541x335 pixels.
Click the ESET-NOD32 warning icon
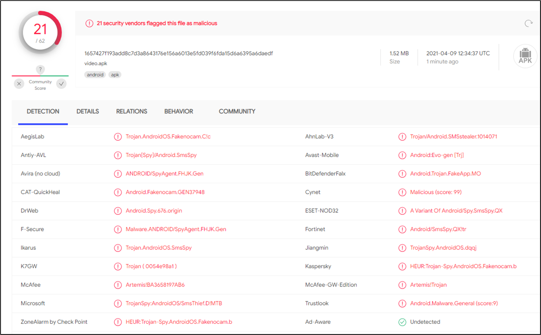[403, 211]
